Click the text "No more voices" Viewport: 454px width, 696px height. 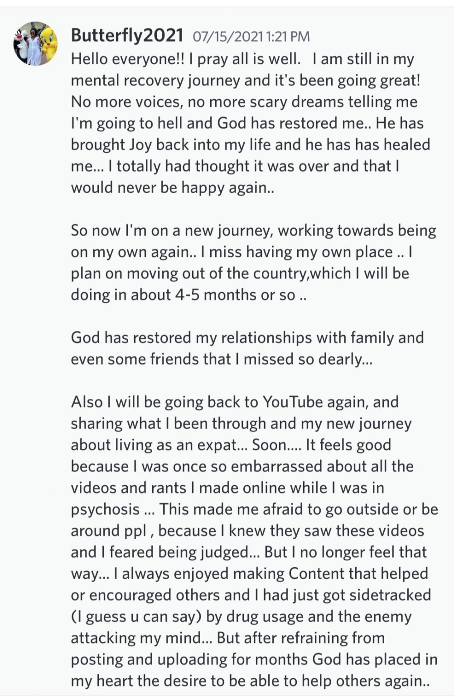click(126, 102)
